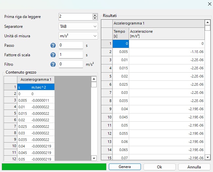Click the Passo input field
Viewport: 213px width, 172px height.
(71, 45)
